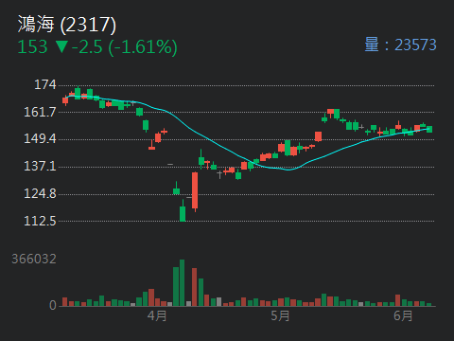Click the volume label 量：23573
Image resolution: width=454 pixels, height=341 pixels.
[400, 45]
